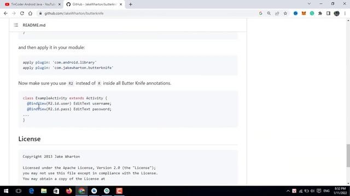The image size is (350, 196).
Task: Click the README.md file name
Action: pos(34,25)
